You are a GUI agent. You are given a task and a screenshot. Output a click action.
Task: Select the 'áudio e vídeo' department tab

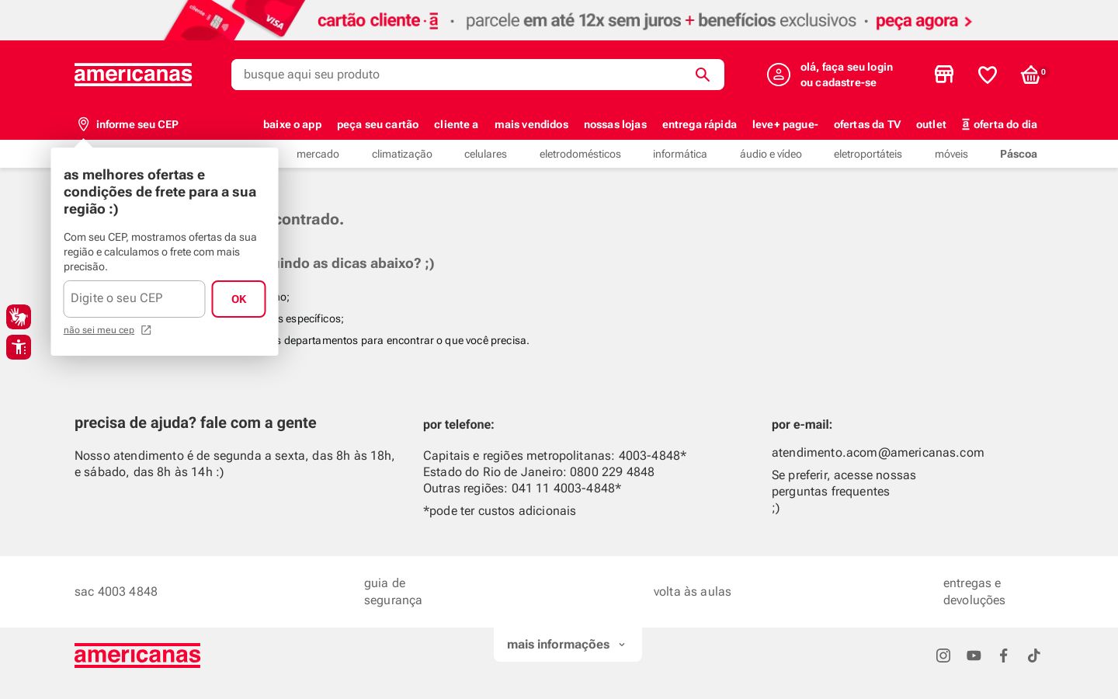(x=771, y=154)
